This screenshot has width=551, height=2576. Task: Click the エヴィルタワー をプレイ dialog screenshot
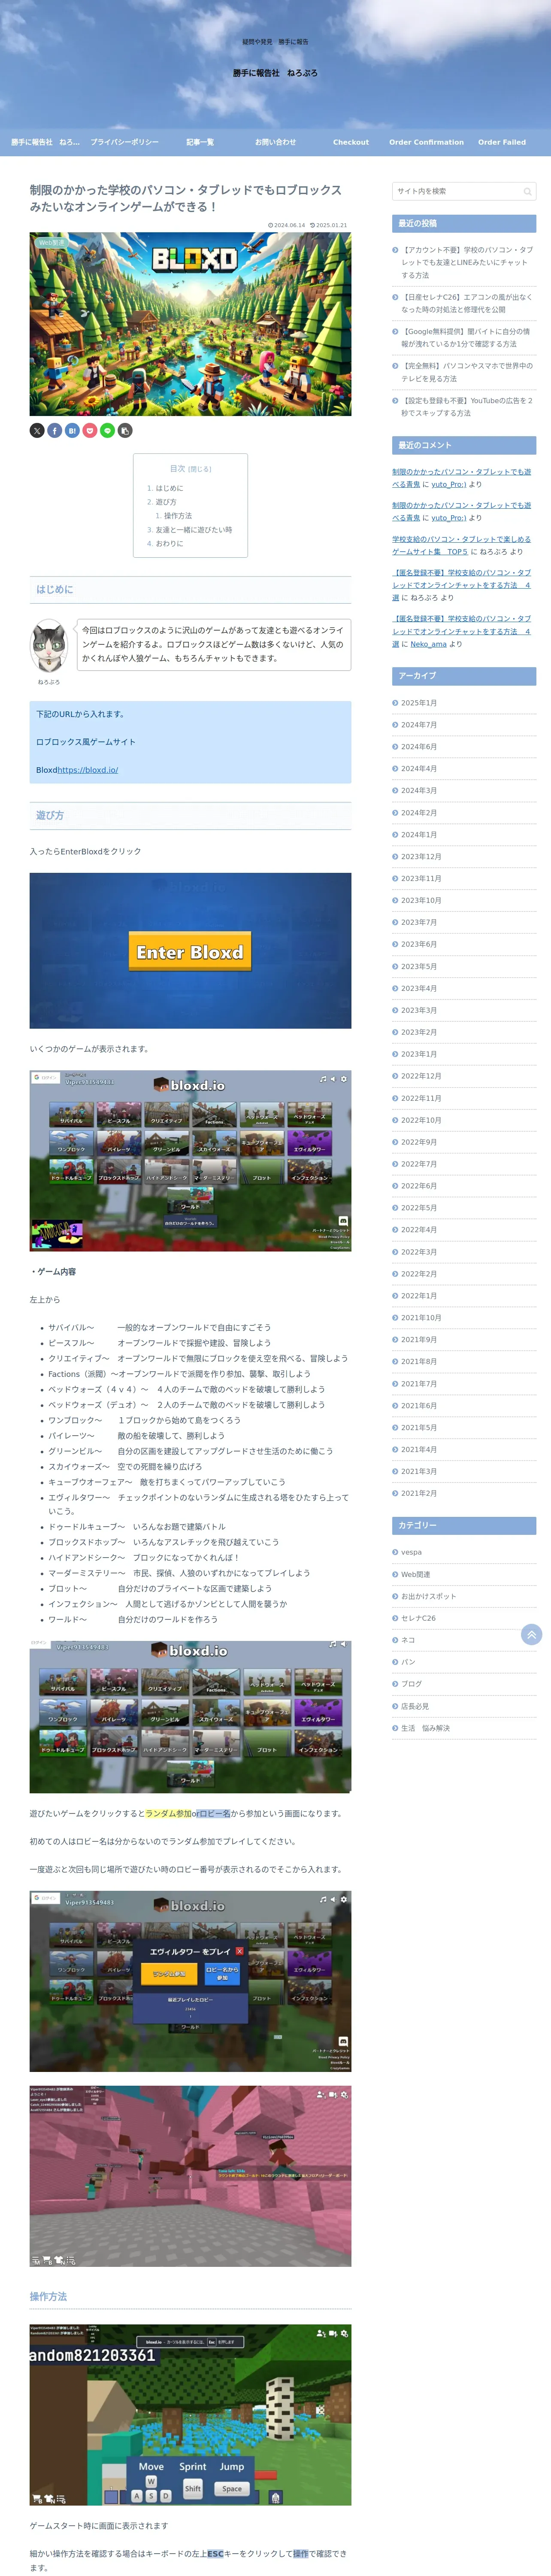click(x=190, y=1981)
